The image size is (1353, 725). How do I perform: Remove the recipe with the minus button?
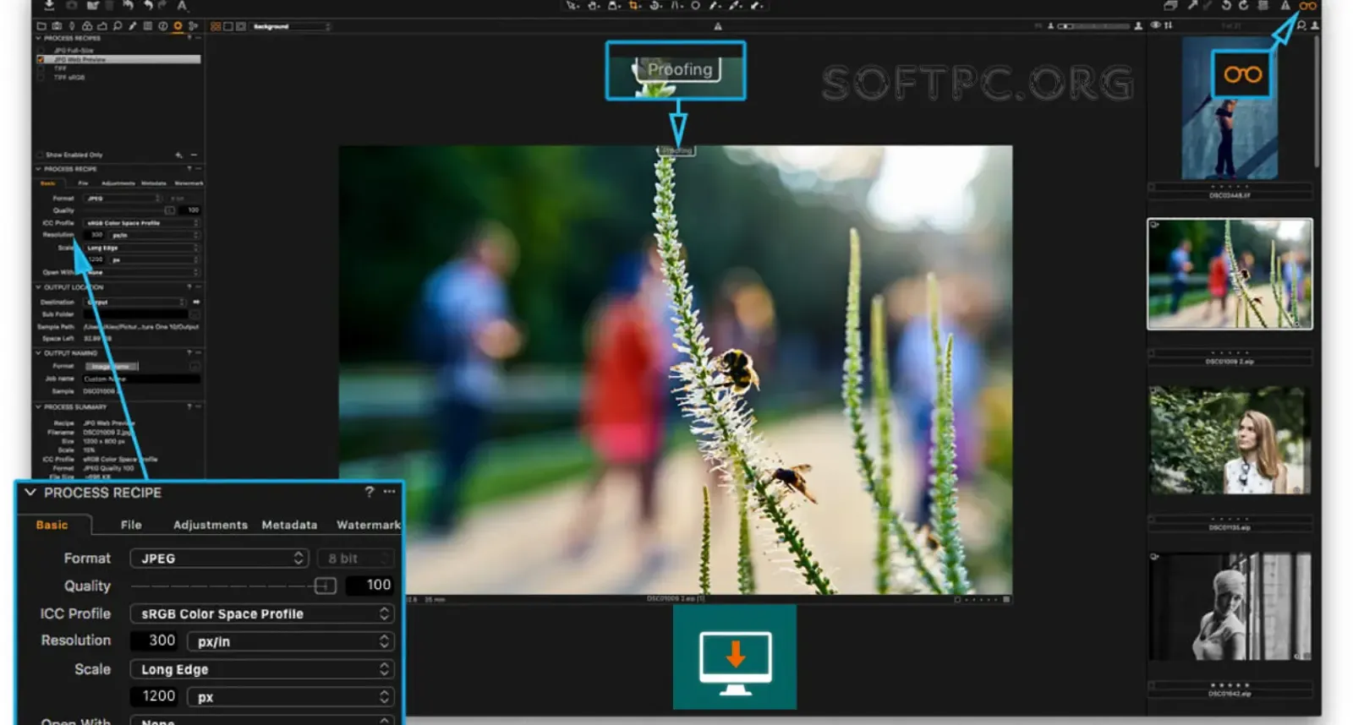click(194, 155)
